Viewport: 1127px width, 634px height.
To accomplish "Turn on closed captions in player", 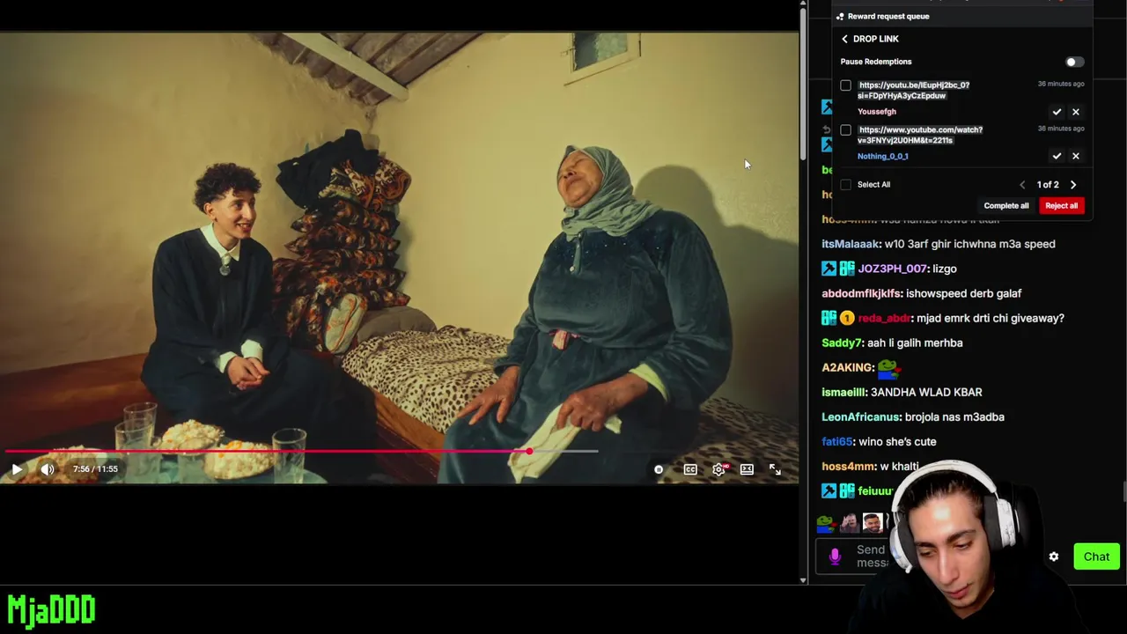I will coord(690,469).
